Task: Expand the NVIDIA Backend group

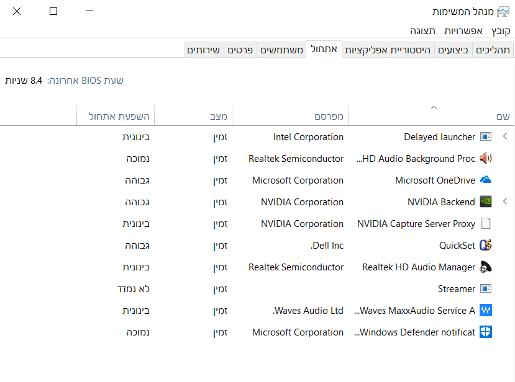Action: pos(504,202)
